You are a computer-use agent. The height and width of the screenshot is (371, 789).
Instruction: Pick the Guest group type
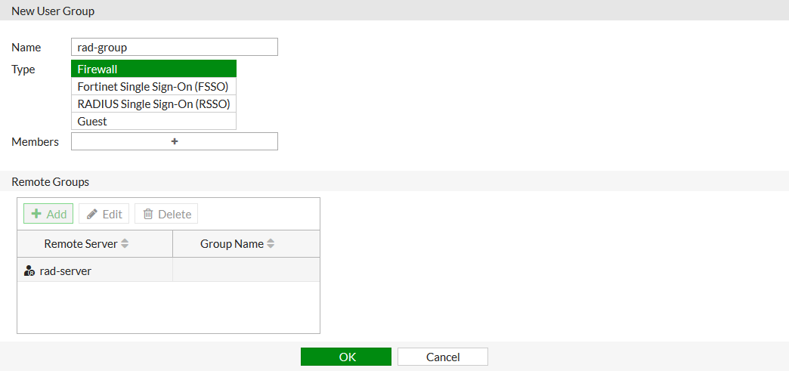(153, 121)
